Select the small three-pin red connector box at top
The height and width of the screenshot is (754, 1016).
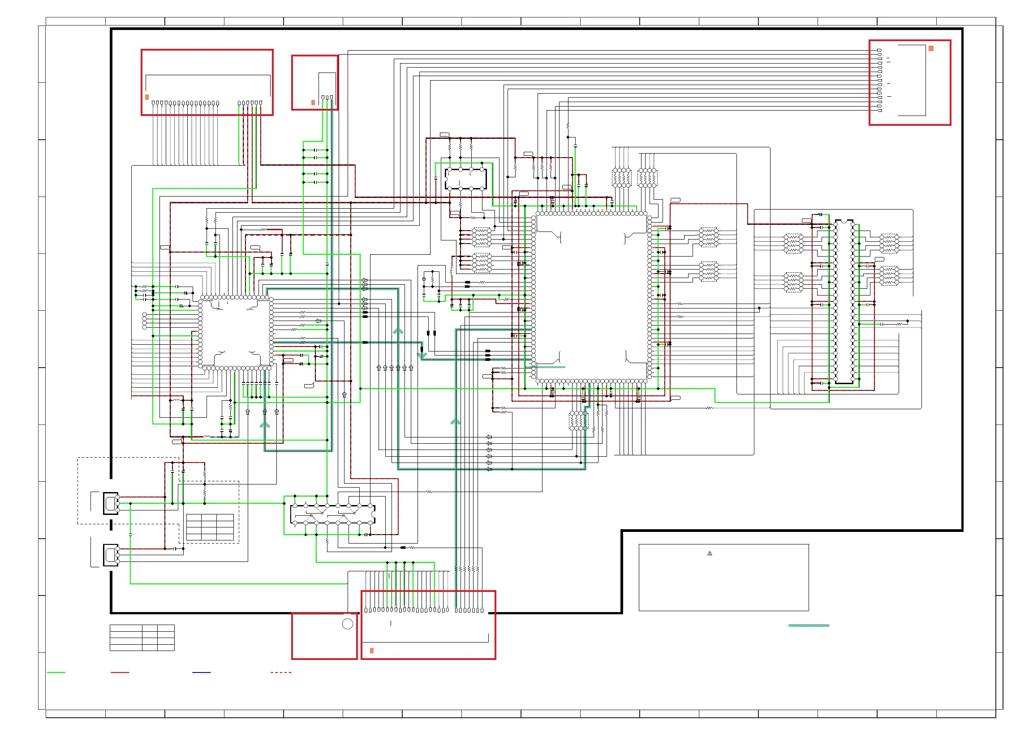click(315, 83)
